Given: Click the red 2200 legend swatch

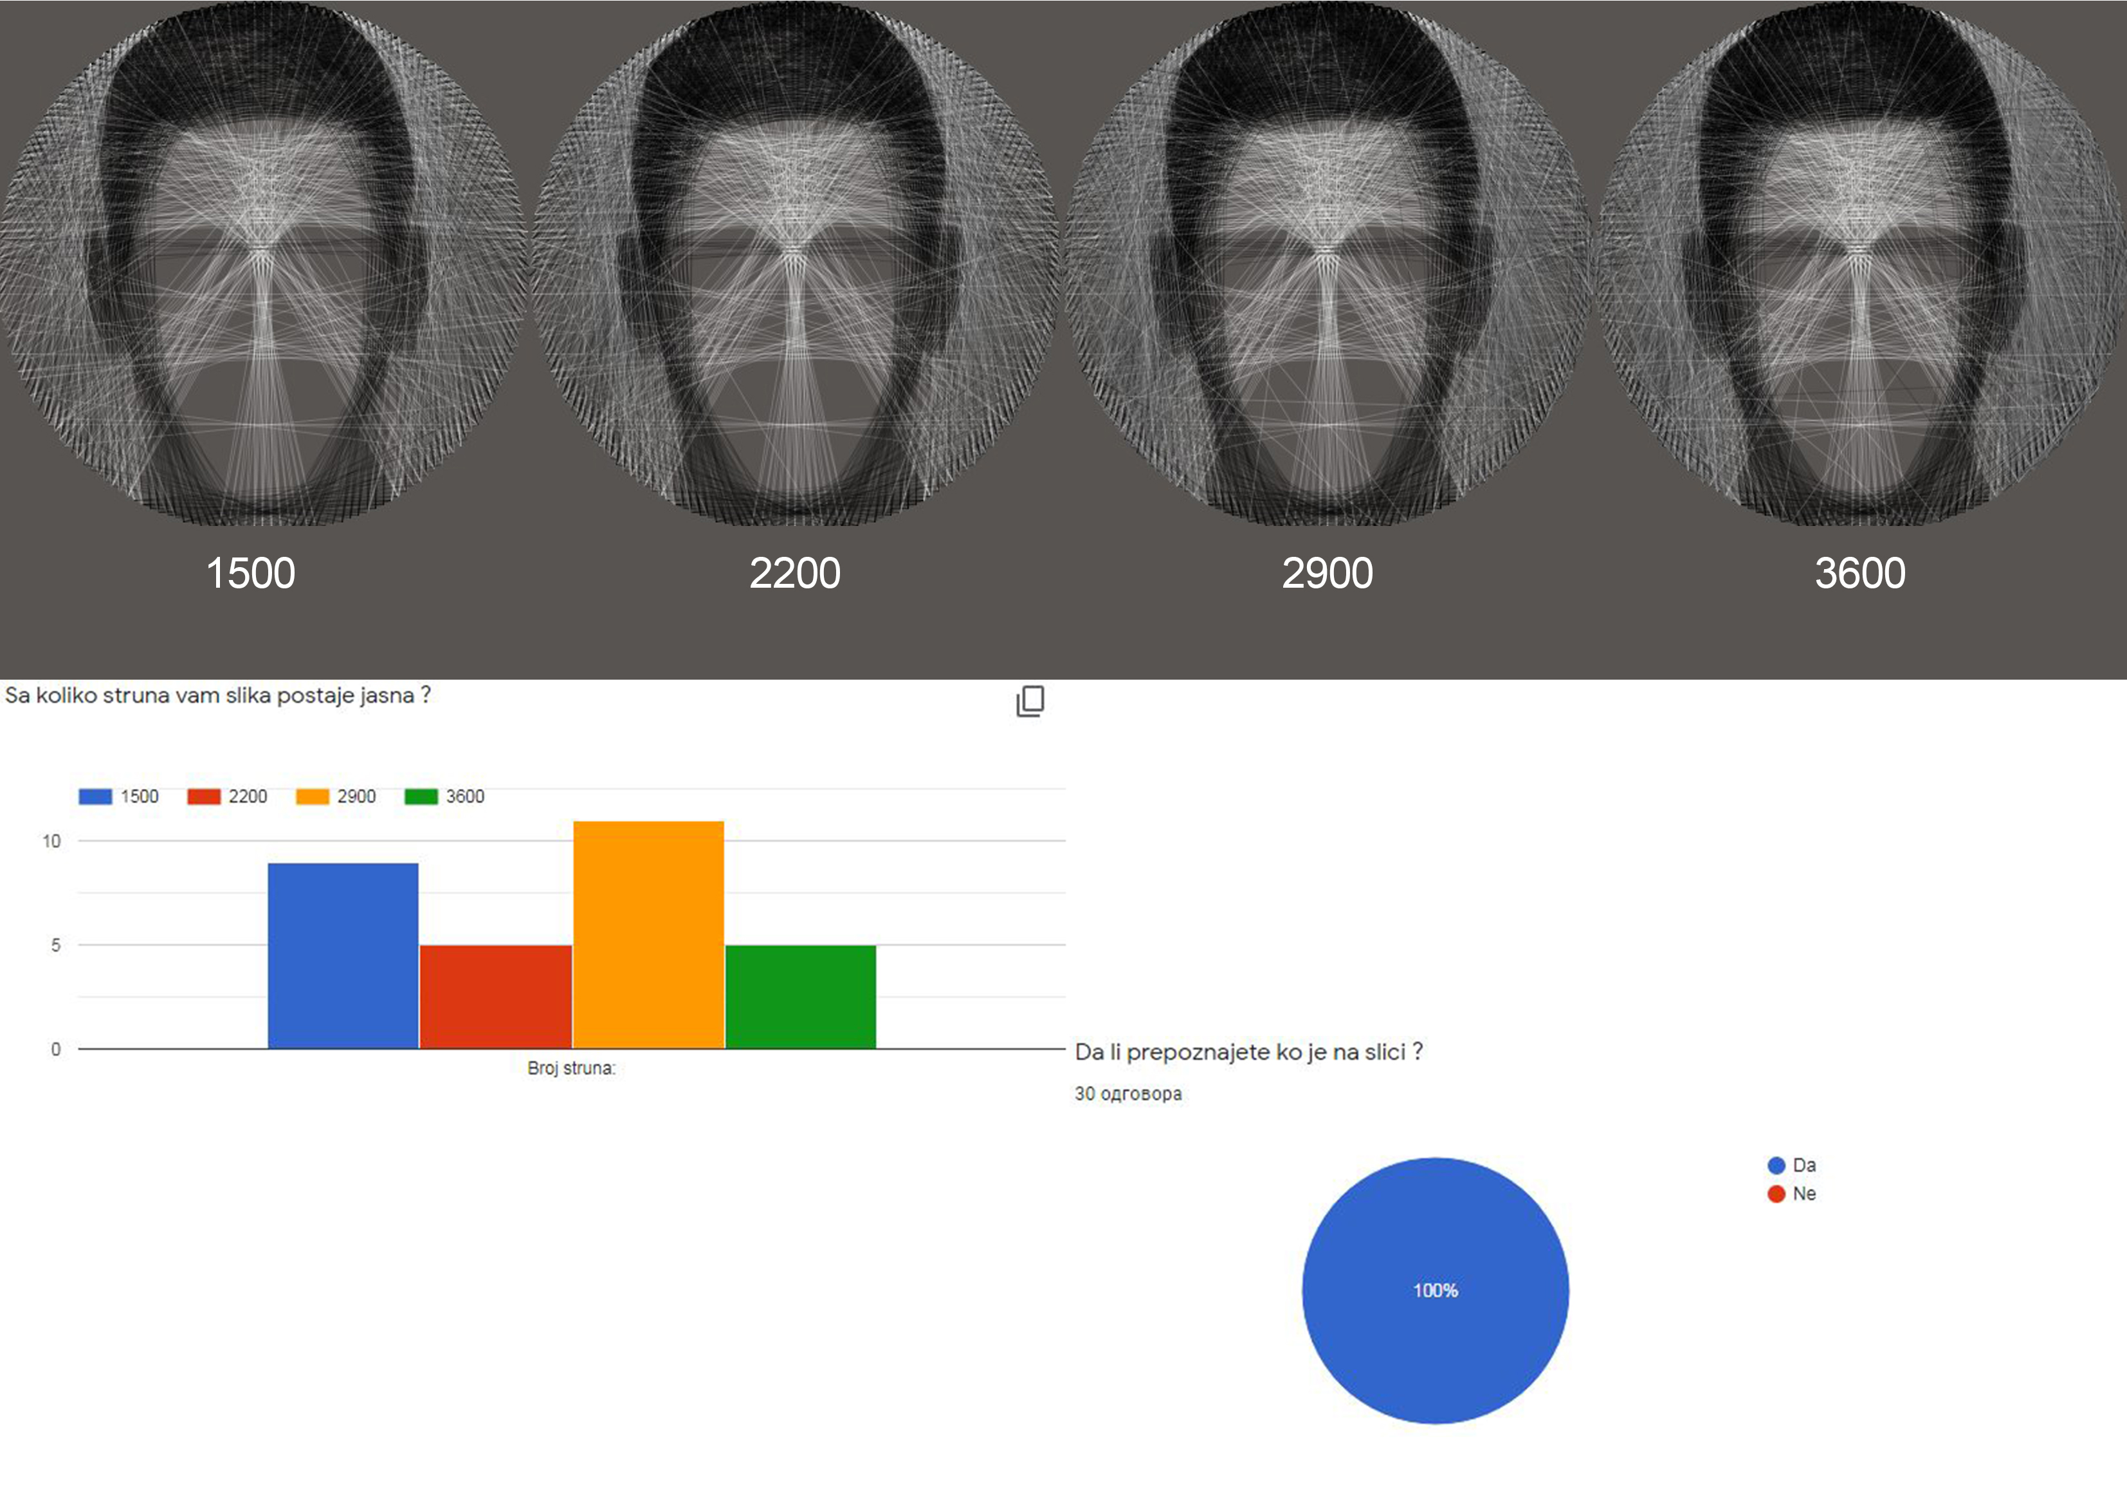Looking at the screenshot, I should [x=204, y=797].
